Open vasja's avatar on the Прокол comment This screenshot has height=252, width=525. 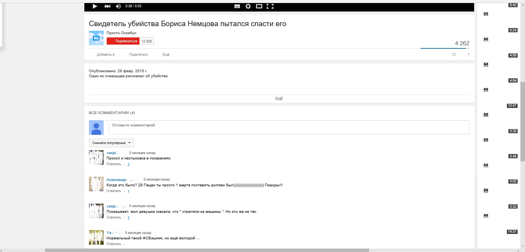96,157
